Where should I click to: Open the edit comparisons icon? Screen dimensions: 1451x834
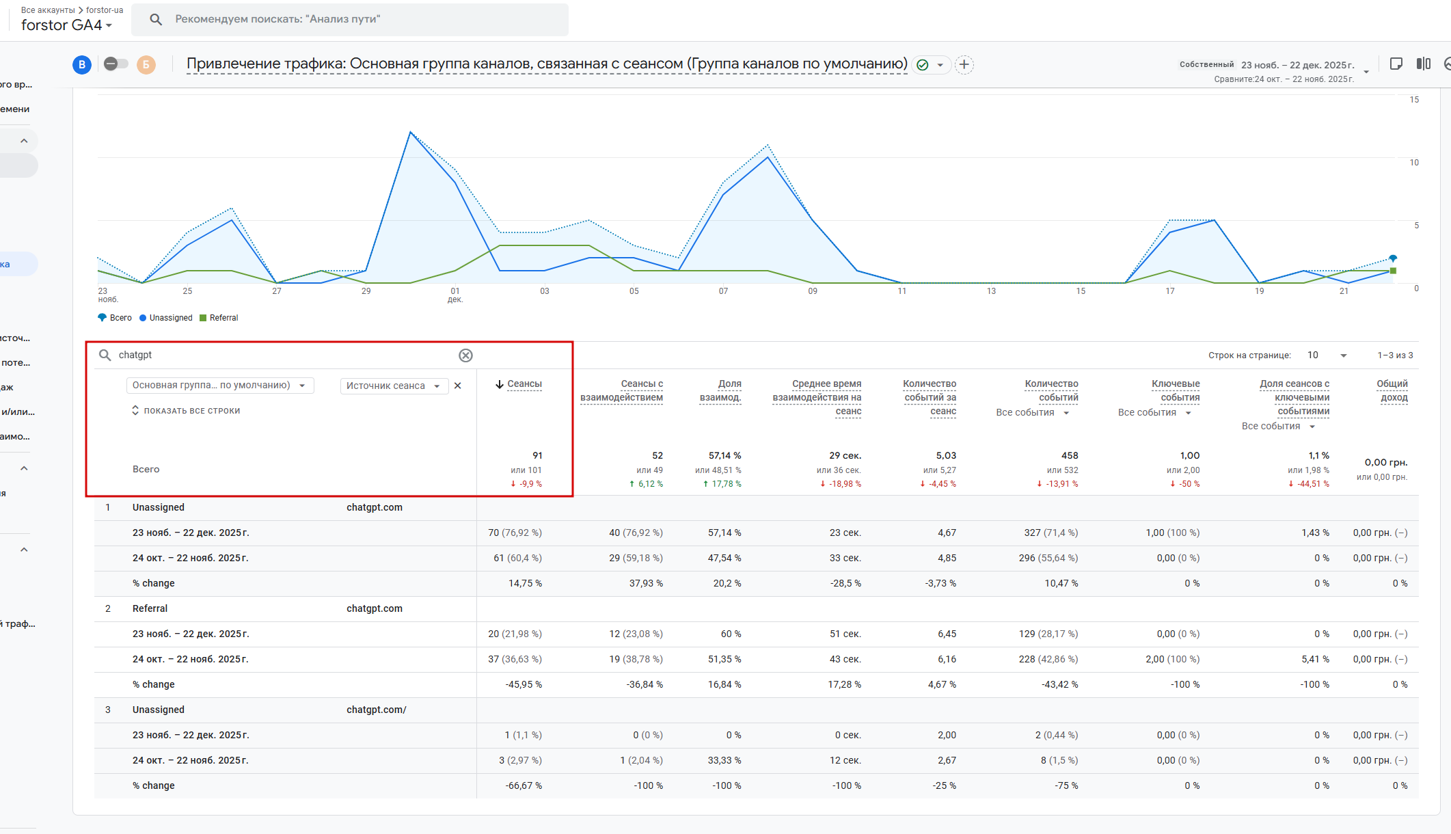[1423, 64]
